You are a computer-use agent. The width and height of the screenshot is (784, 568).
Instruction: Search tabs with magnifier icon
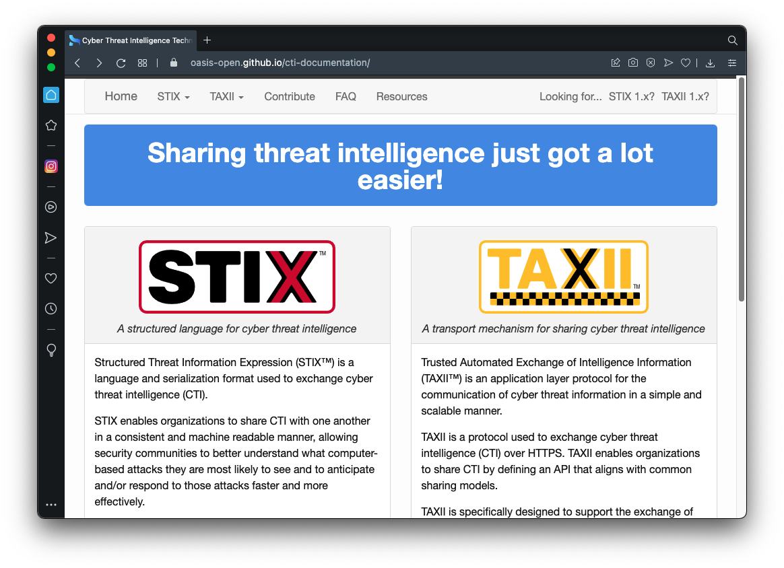732,40
